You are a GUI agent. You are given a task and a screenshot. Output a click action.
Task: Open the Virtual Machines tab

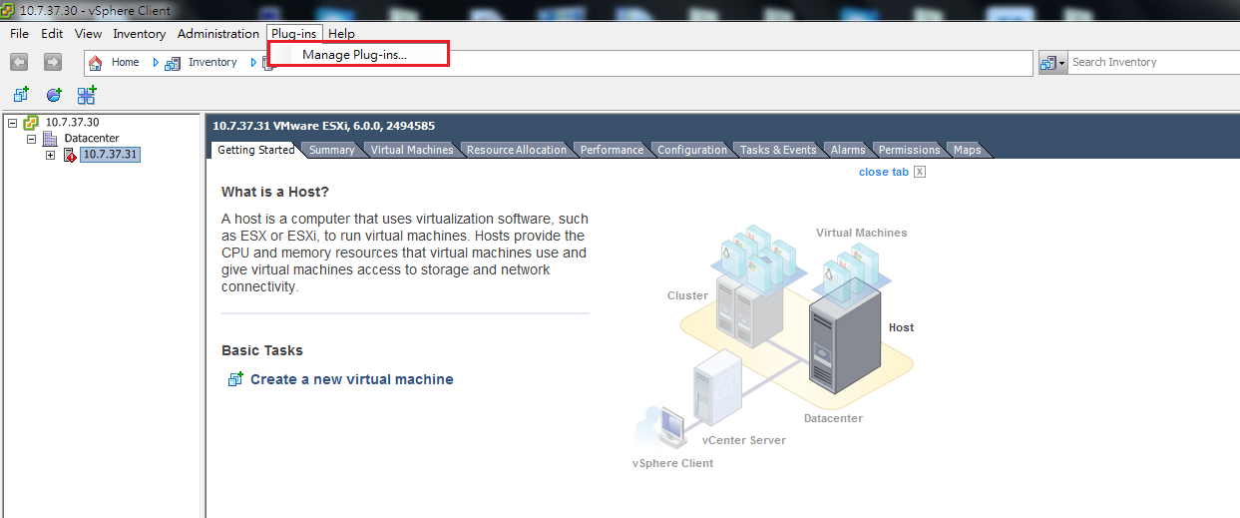coord(412,150)
